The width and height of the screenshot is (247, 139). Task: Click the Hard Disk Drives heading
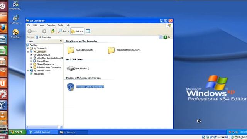pos(74,59)
